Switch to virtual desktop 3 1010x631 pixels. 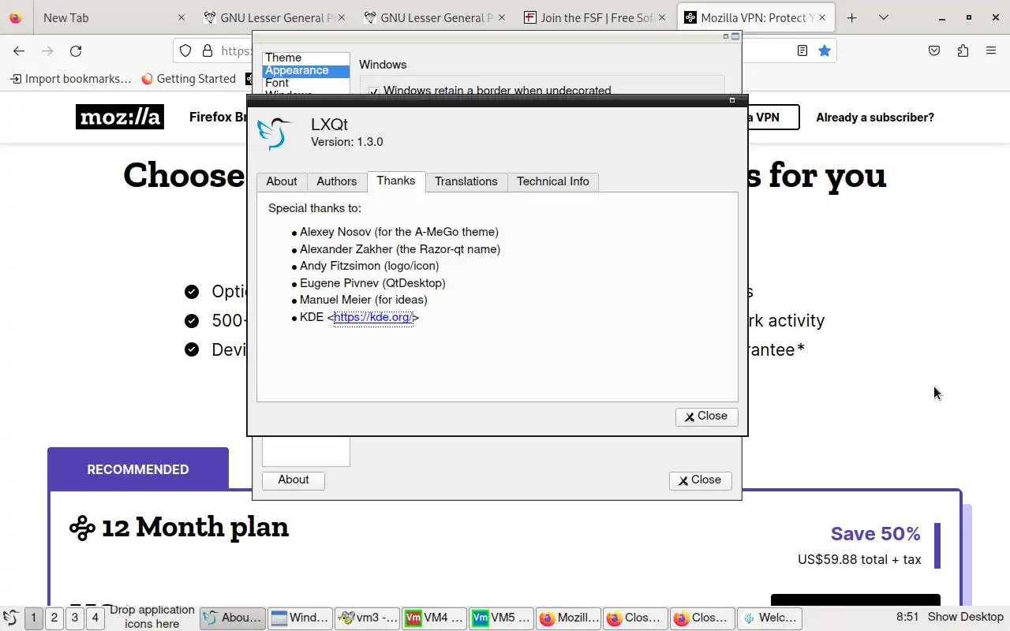74,618
